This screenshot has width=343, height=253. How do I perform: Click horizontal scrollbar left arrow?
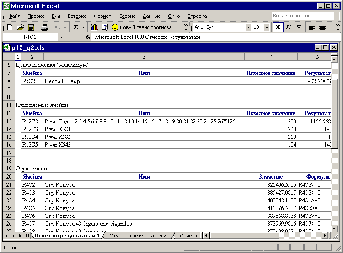[x=206, y=236]
